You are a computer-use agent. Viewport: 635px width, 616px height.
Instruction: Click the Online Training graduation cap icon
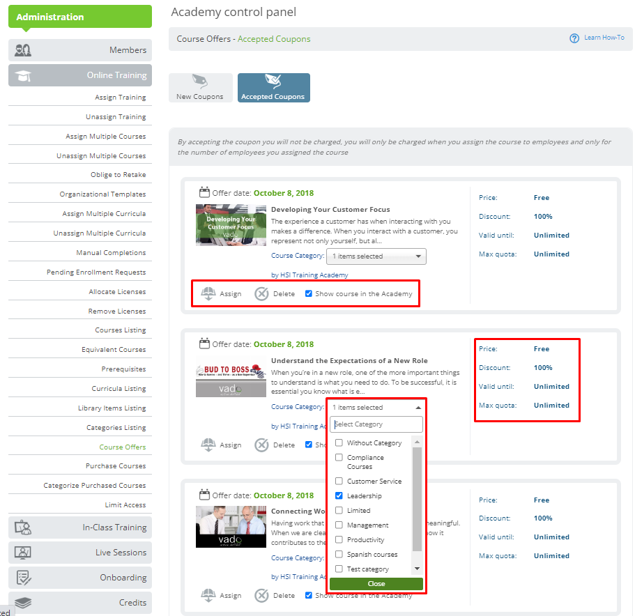[x=23, y=75]
